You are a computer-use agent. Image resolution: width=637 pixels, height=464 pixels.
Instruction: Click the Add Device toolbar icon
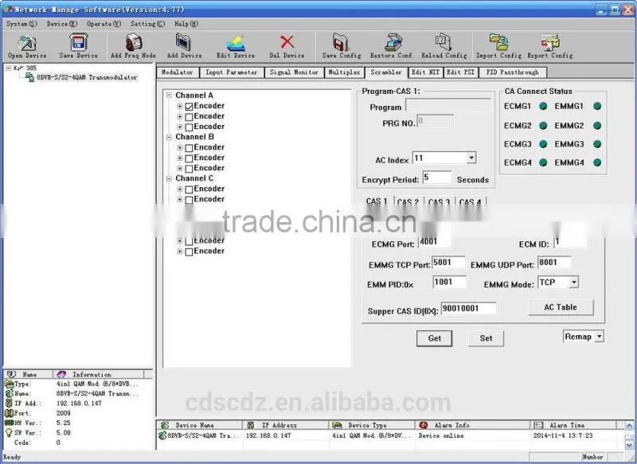[x=184, y=42]
